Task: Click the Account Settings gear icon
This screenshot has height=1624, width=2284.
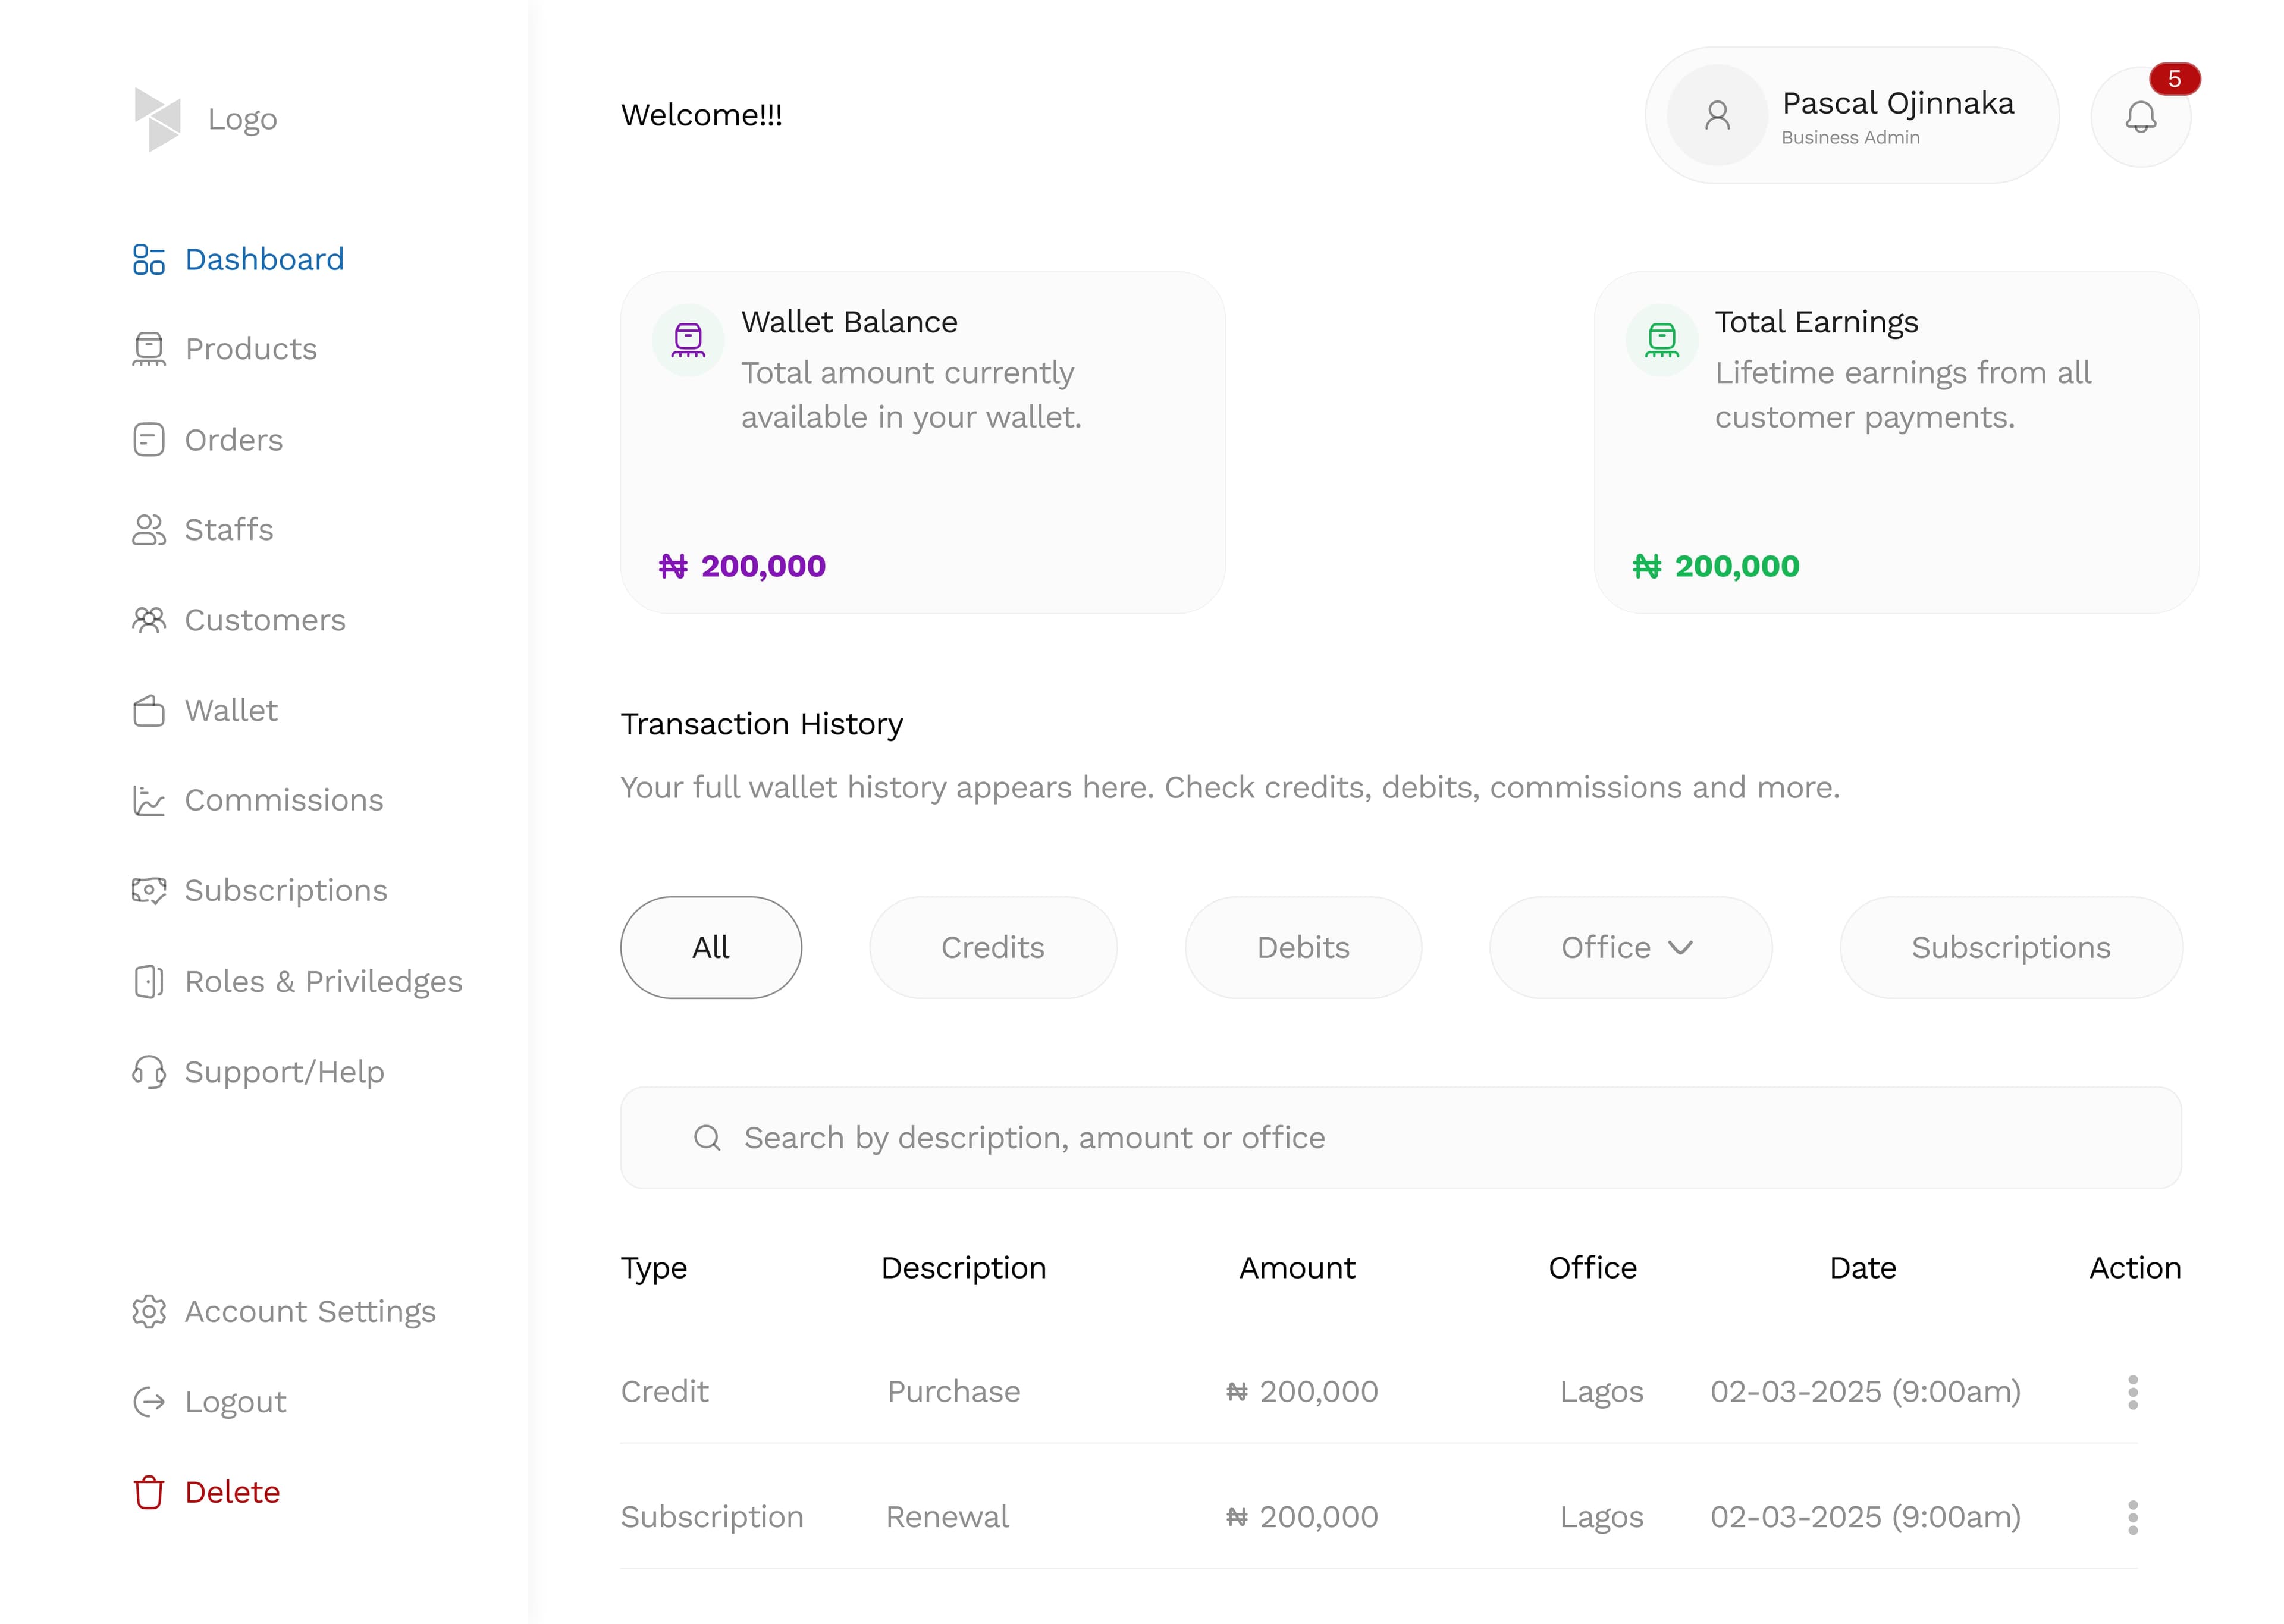Action: tap(148, 1311)
